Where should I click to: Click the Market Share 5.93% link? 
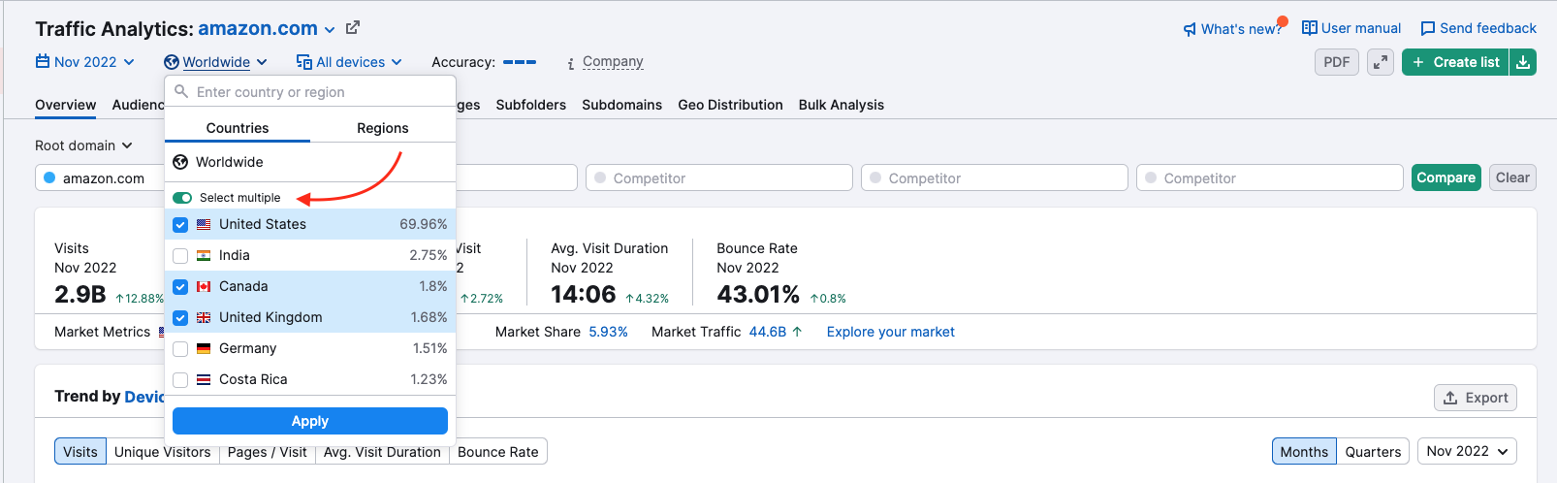point(608,332)
